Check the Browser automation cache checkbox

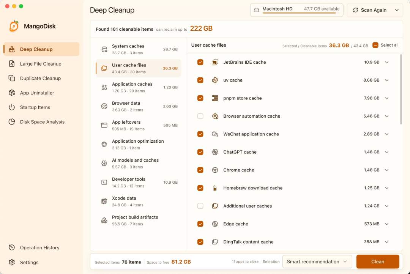[200, 116]
